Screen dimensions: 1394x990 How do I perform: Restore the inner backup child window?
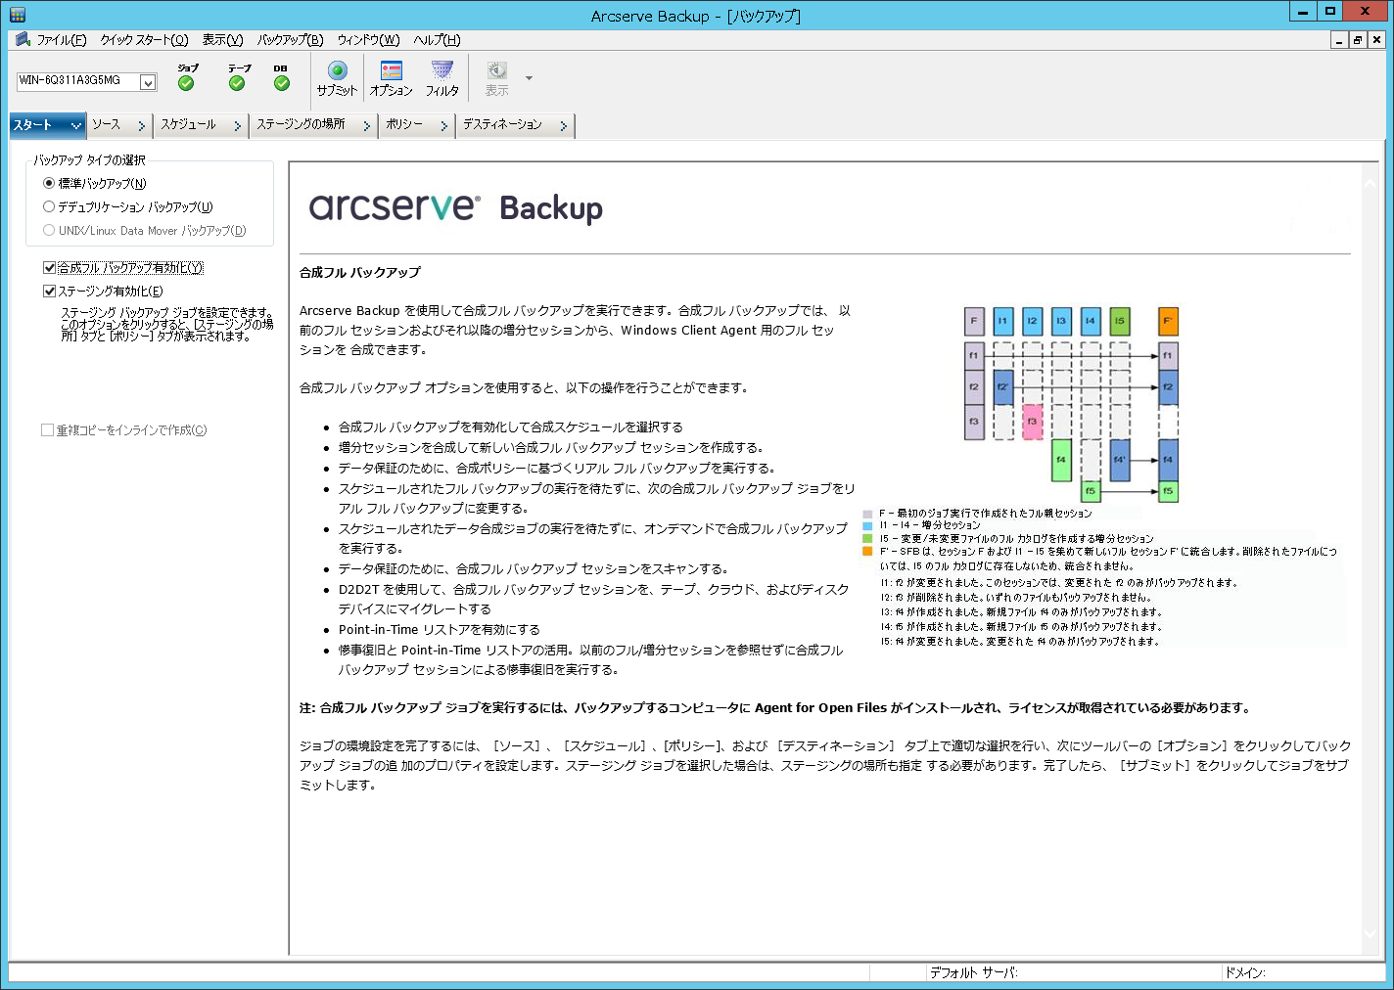point(1358,40)
